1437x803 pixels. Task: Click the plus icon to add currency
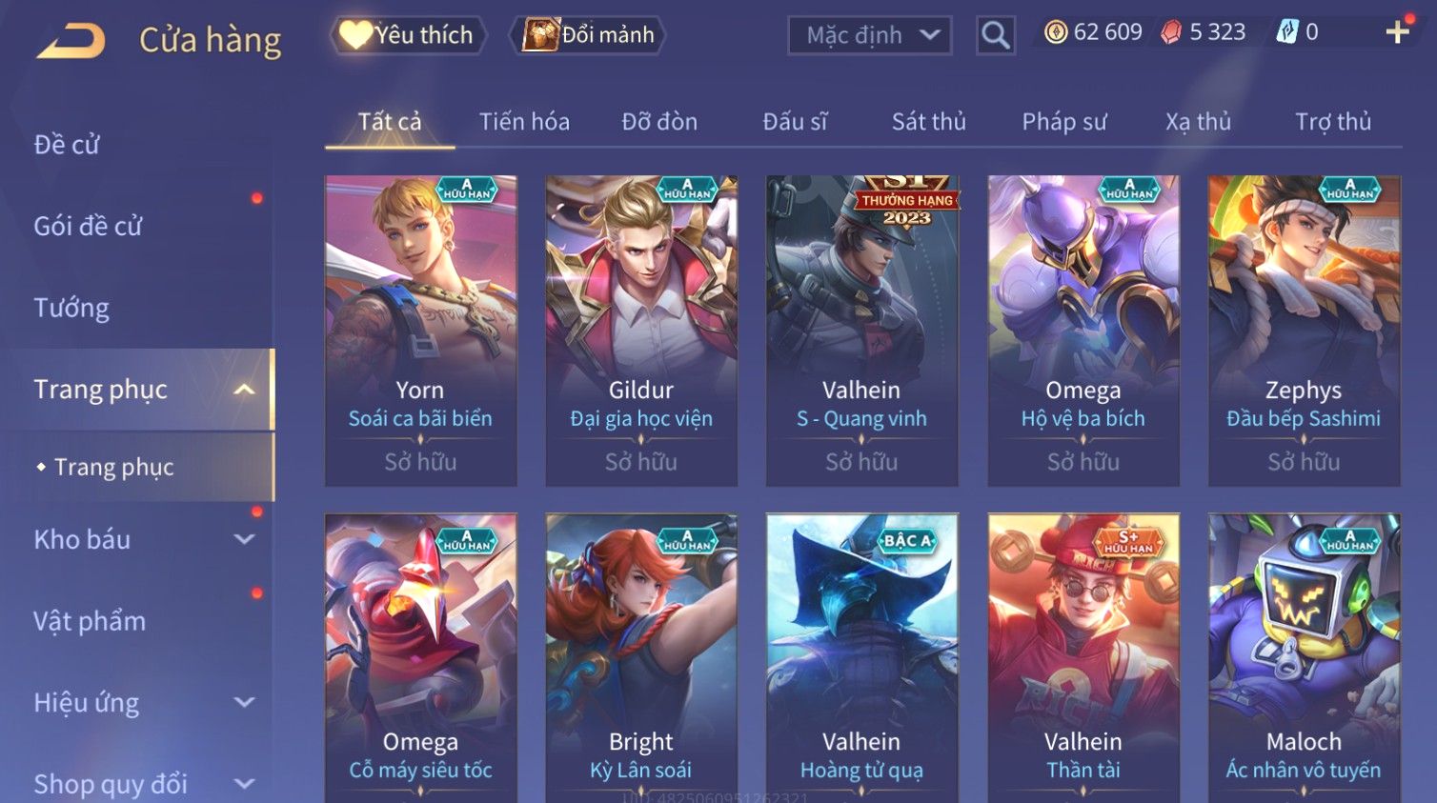[x=1397, y=32]
